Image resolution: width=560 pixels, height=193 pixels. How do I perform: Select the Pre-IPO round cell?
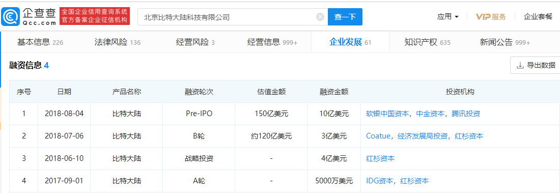click(199, 114)
